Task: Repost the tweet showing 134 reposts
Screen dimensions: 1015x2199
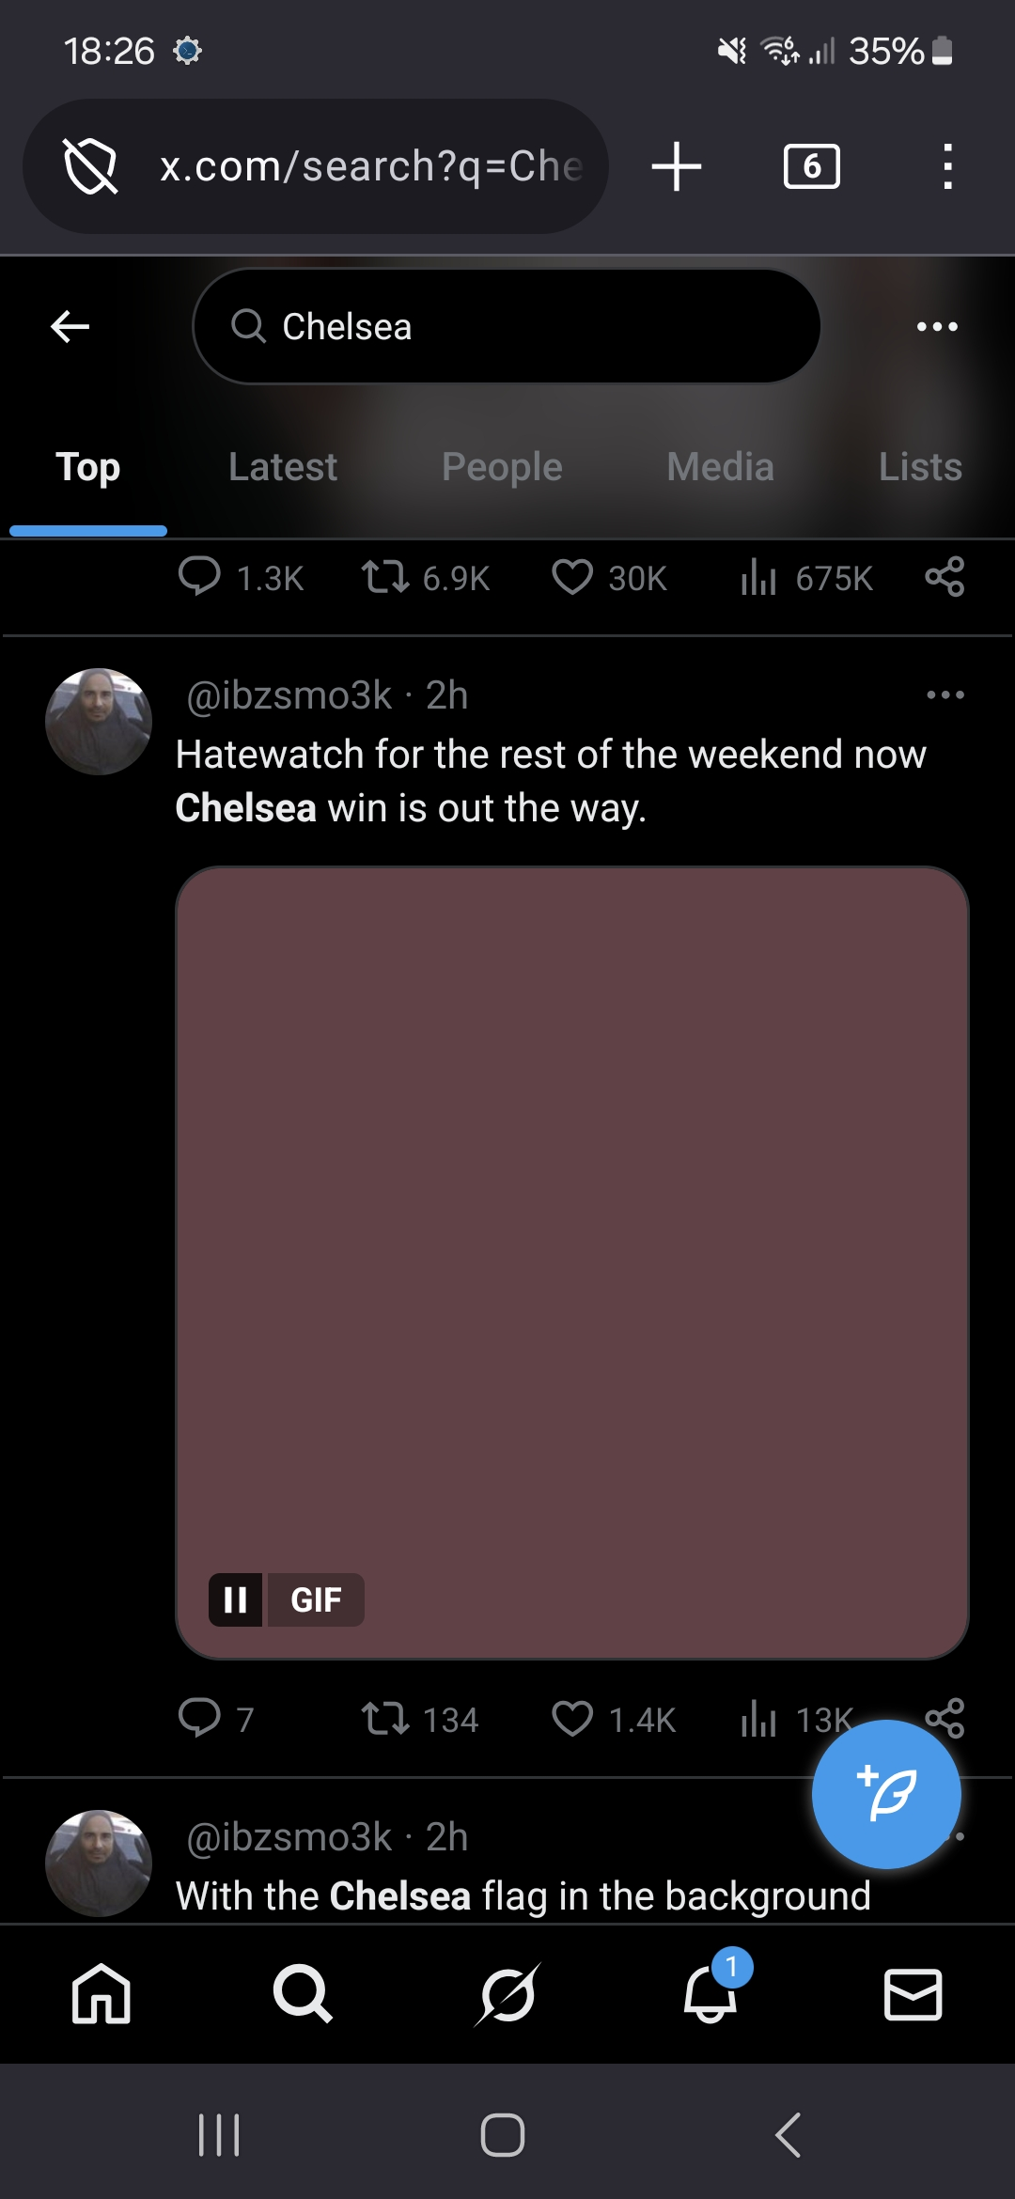Action: 385,1719
